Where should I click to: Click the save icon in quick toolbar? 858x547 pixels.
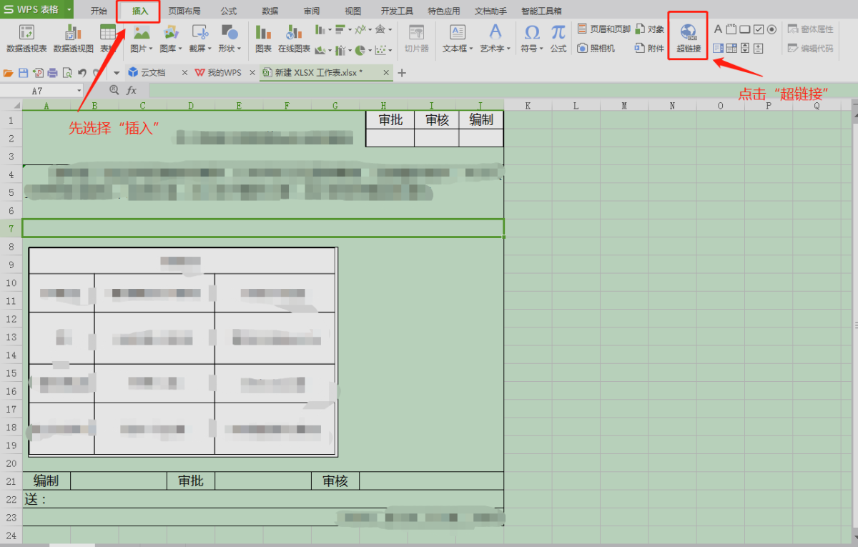tap(23, 73)
